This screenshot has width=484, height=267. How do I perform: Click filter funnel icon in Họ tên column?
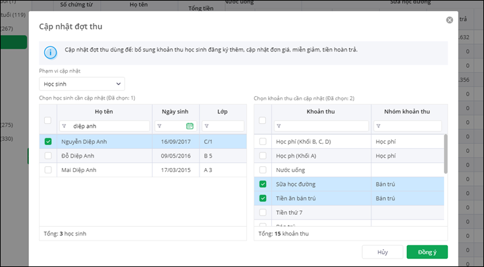[x=65, y=126]
